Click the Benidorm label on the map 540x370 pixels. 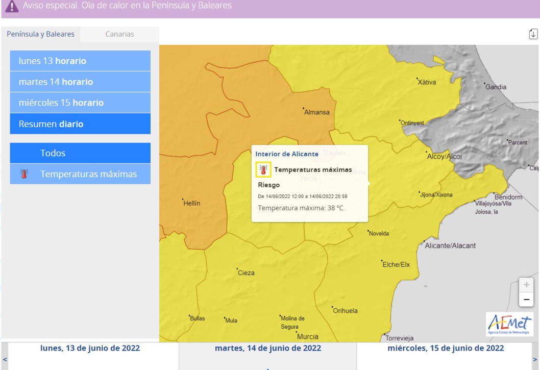pyautogui.click(x=508, y=197)
